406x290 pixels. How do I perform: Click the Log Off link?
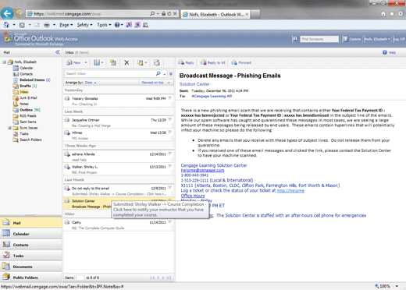[399, 39]
